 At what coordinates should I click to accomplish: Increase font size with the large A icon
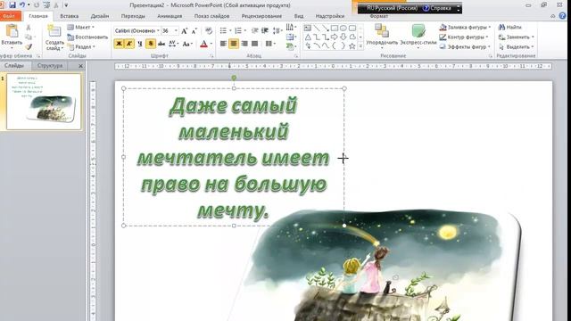185,31
